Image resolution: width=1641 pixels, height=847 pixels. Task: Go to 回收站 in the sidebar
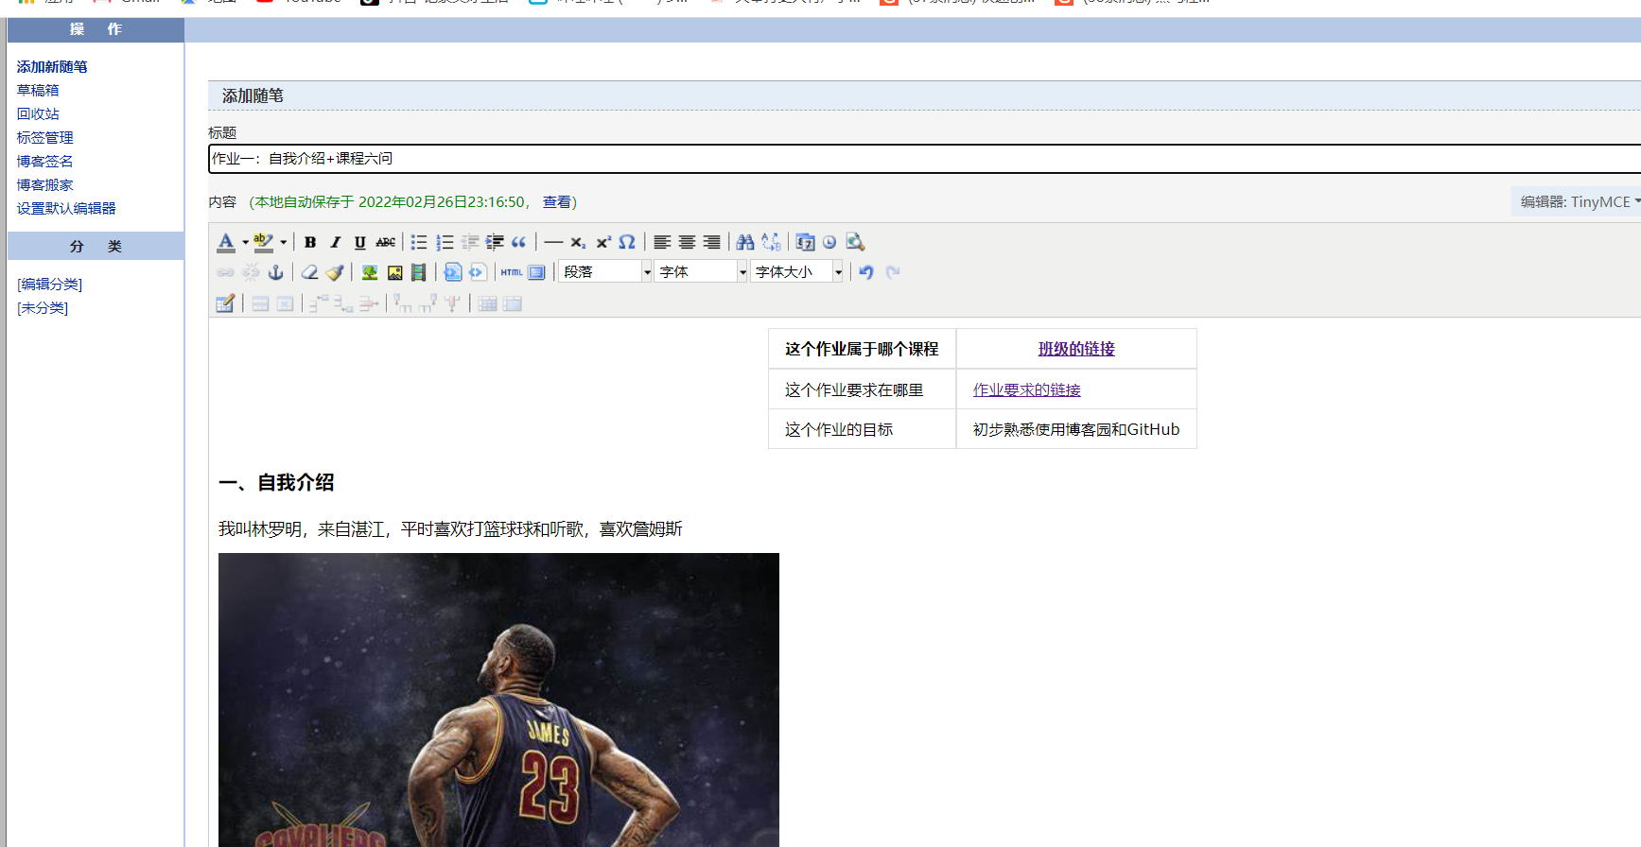(x=38, y=114)
